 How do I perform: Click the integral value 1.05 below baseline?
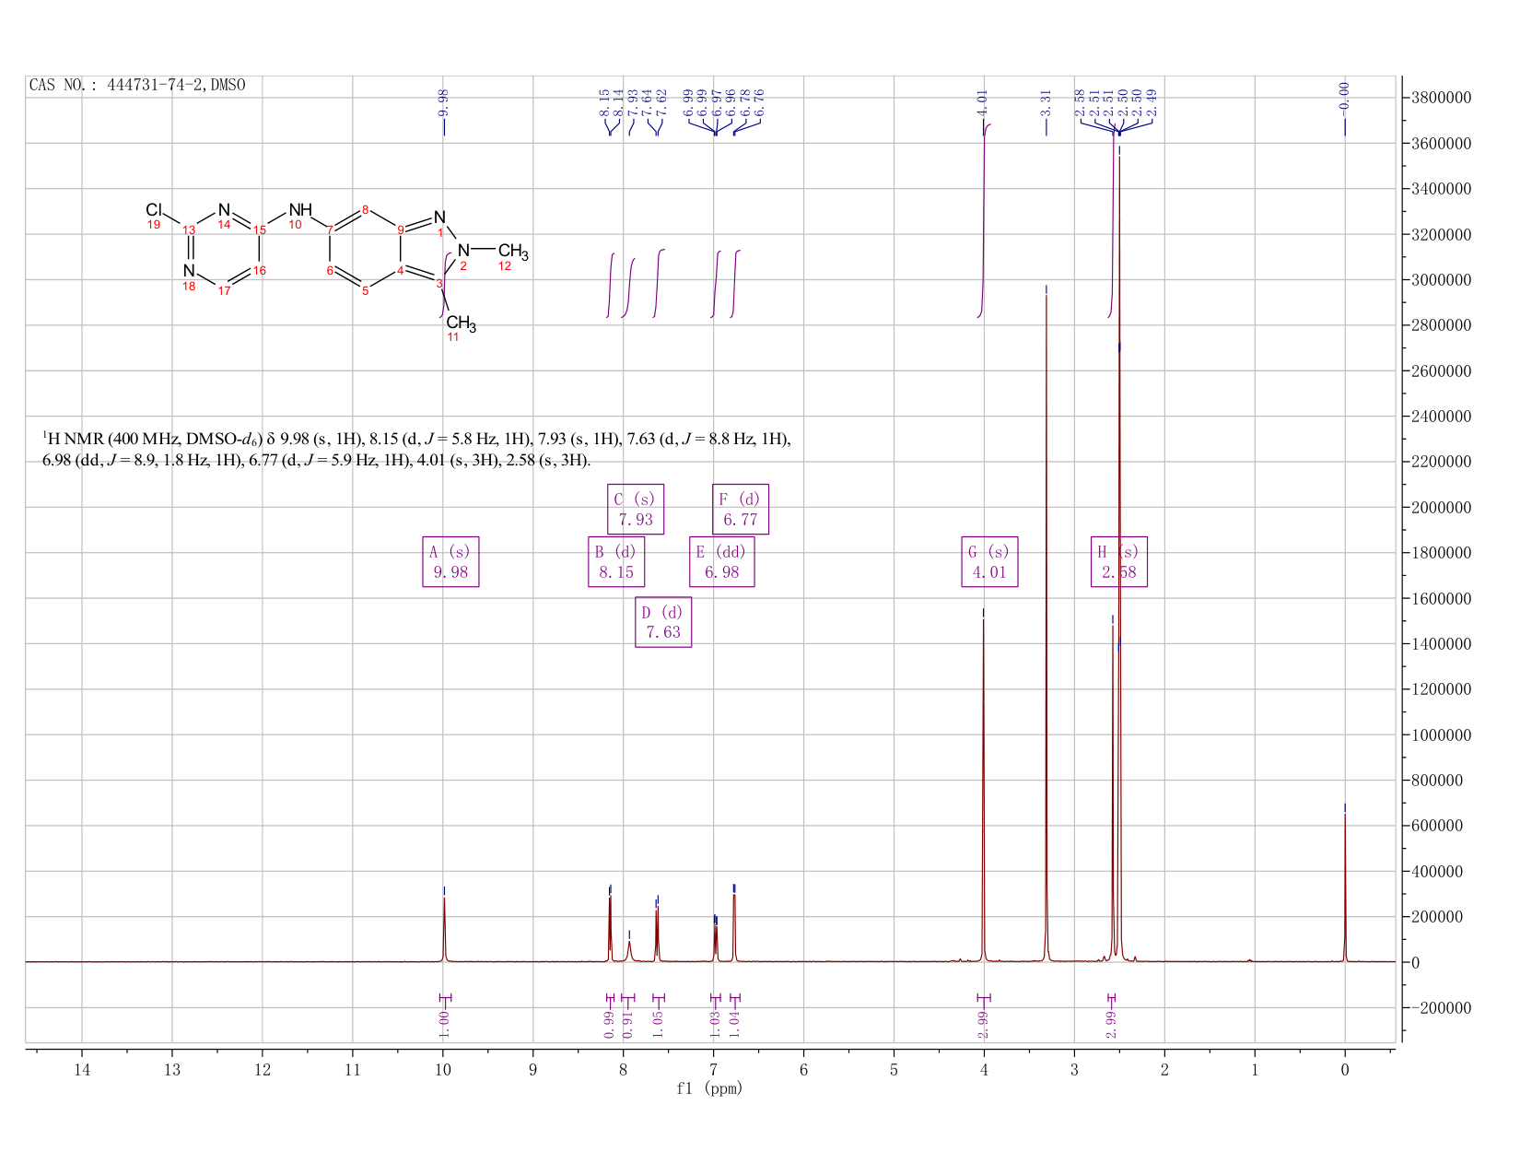(658, 1023)
